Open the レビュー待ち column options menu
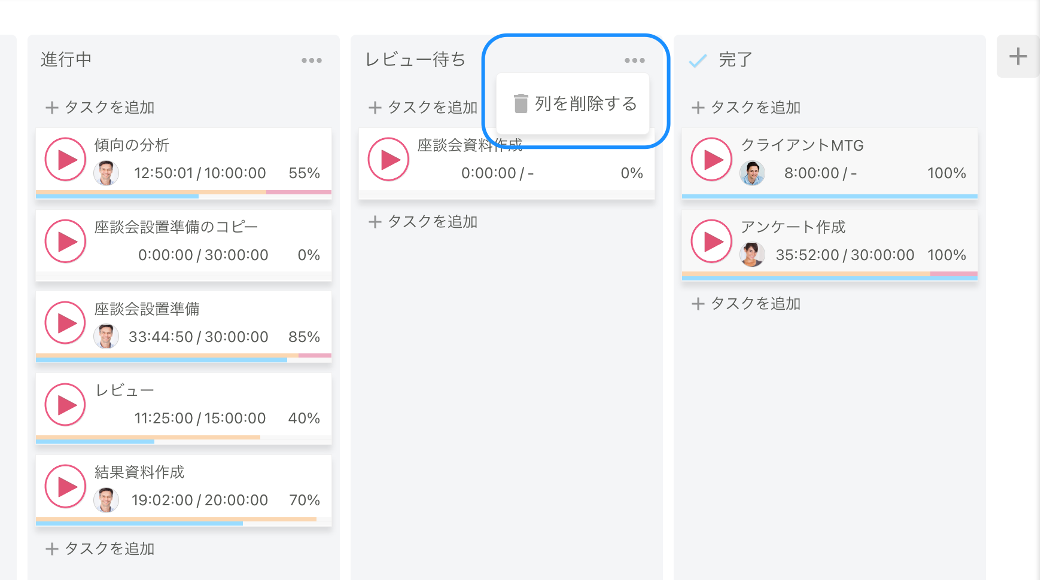 click(x=634, y=59)
